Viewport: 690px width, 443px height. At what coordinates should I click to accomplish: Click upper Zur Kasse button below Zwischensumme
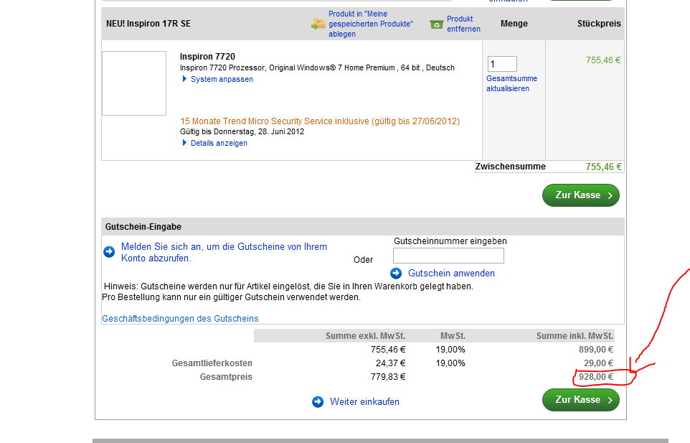coord(581,195)
